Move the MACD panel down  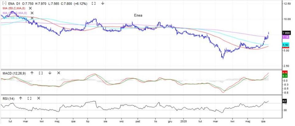[x=49, y=73]
